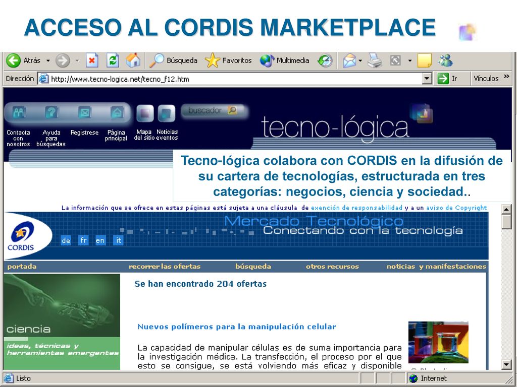
Task: Open Nuevos polímeros para la manipulación celular
Action: (237, 327)
